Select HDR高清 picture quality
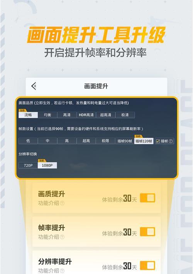 click(86, 115)
